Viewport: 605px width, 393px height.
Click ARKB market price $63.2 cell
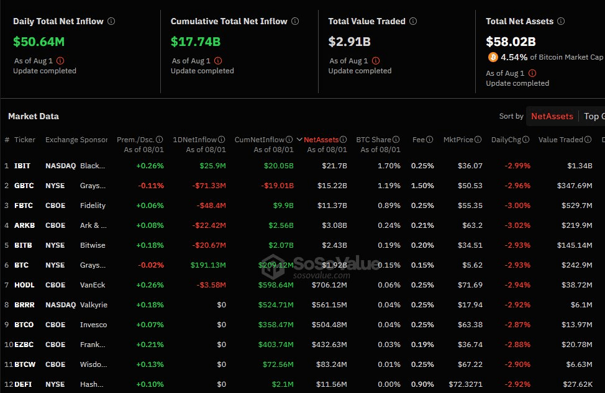coord(472,225)
